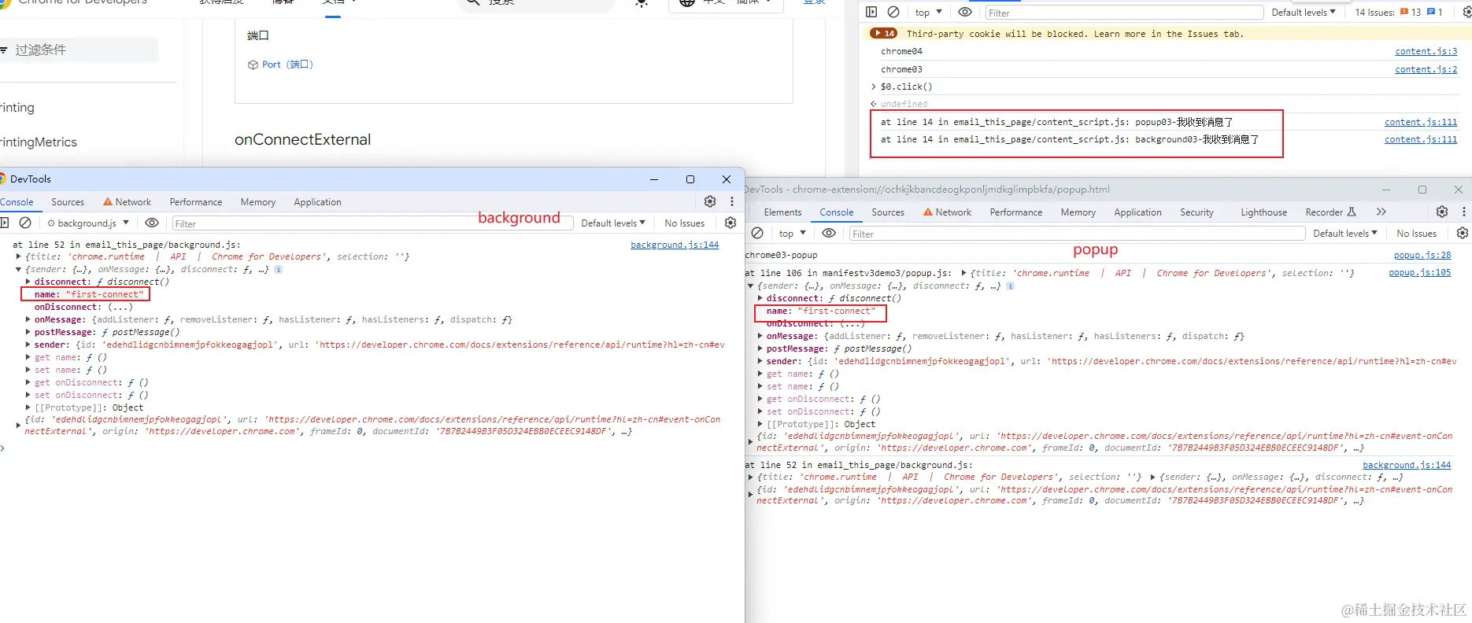
Task: Open Default levels dropdown in popup DevTools
Action: 1345,234
